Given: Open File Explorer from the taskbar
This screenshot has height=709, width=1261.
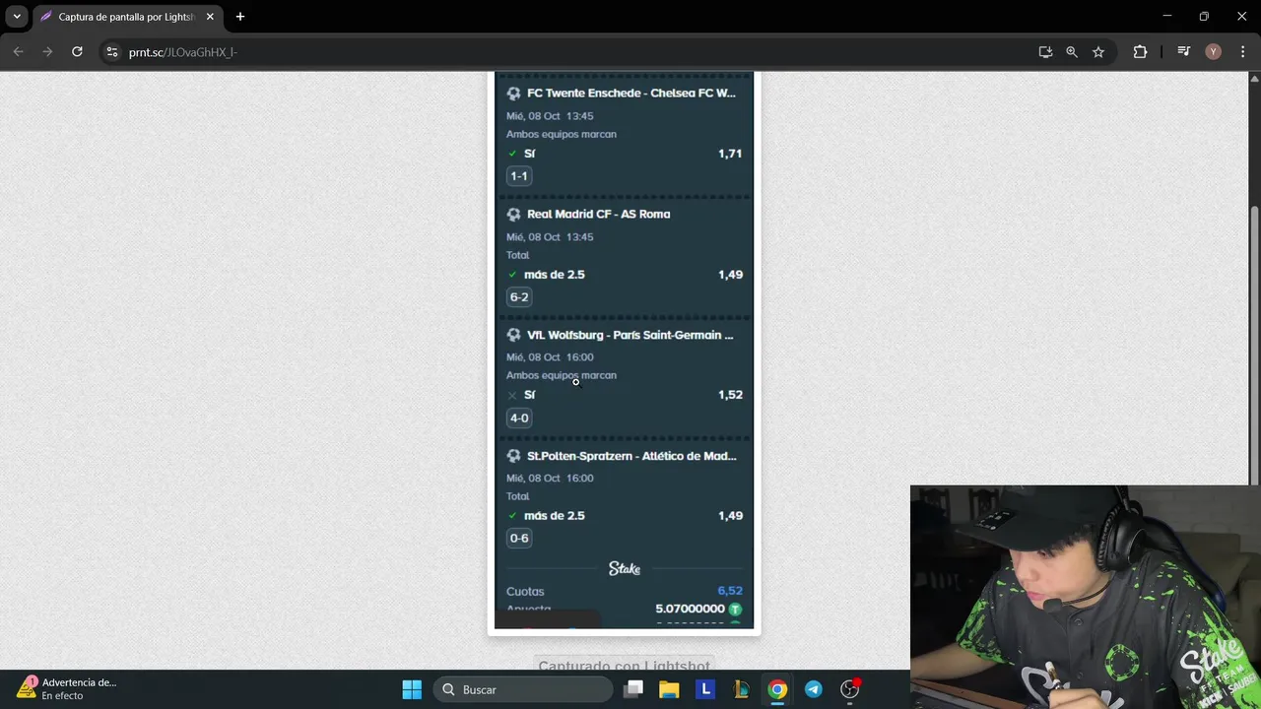Looking at the screenshot, I should pyautogui.click(x=669, y=689).
